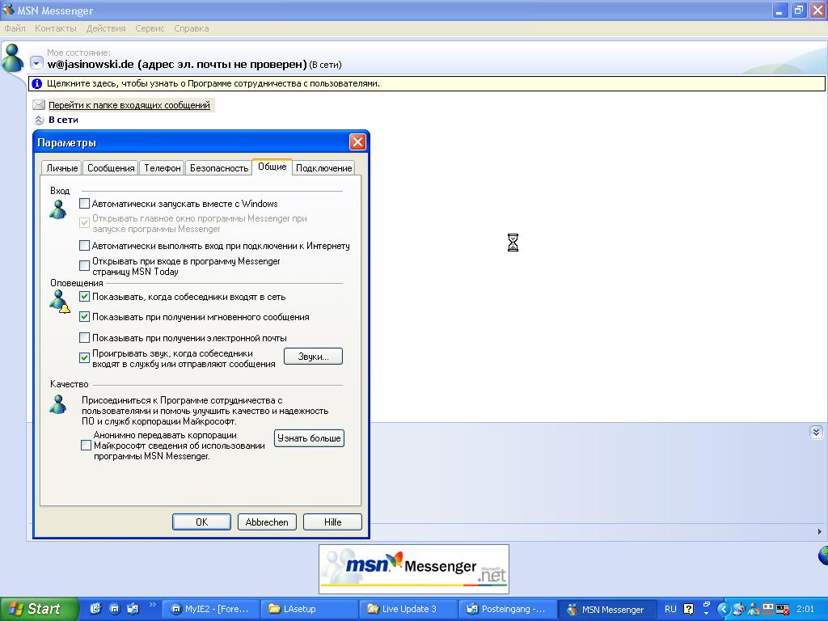
Task: Click the MSN Messenger .net banner
Action: (414, 569)
